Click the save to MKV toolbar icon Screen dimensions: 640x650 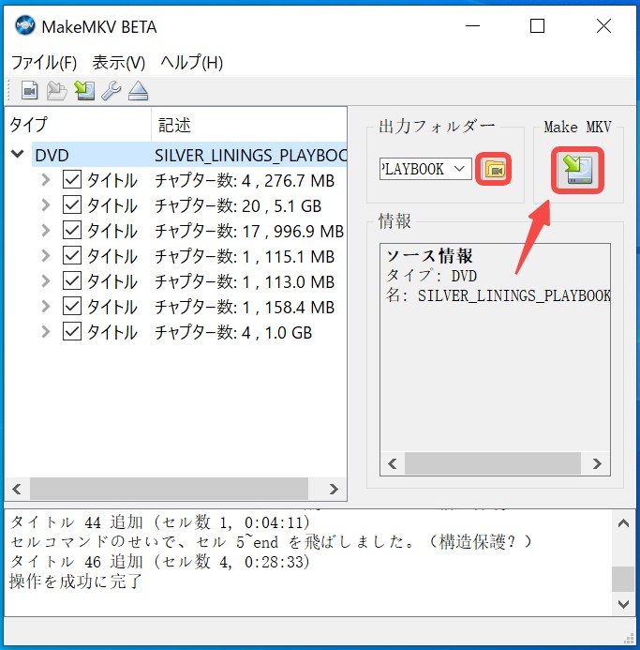coord(84,90)
